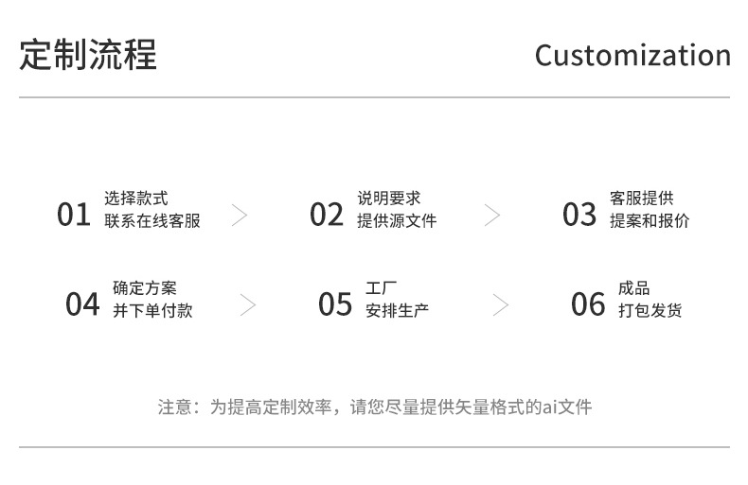Click the arrow between steps 02 and 03
This screenshot has height=485, width=748.
point(492,215)
